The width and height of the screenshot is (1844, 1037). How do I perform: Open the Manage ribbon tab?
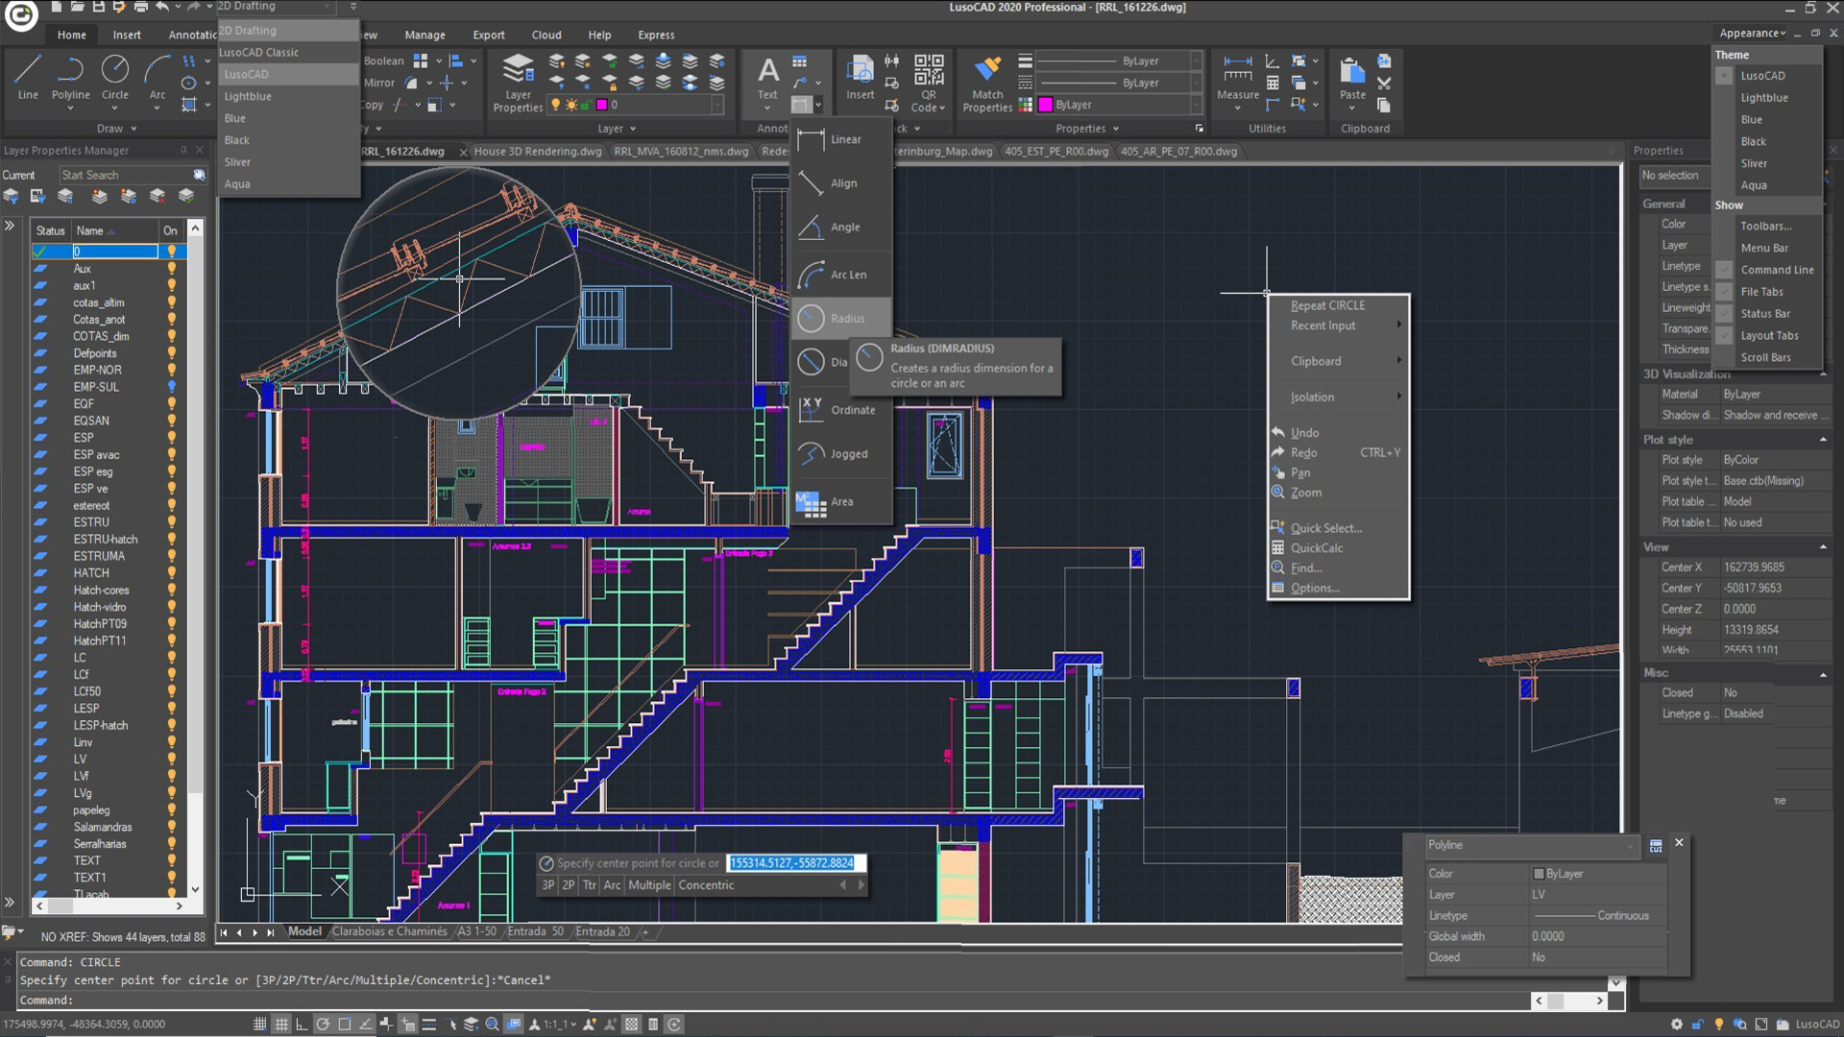tap(425, 35)
